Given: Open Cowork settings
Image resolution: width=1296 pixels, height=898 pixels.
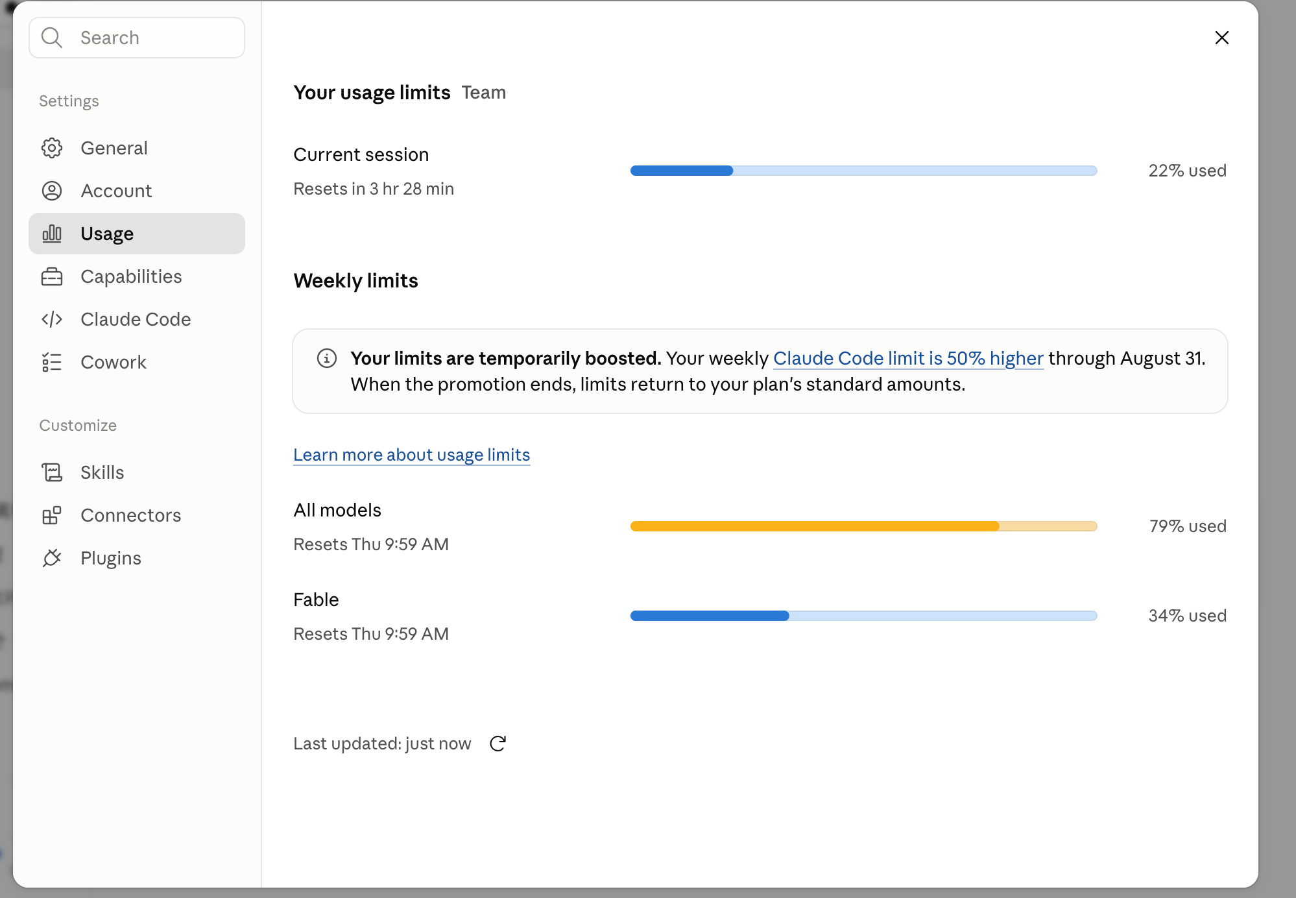Looking at the screenshot, I should [x=137, y=362].
